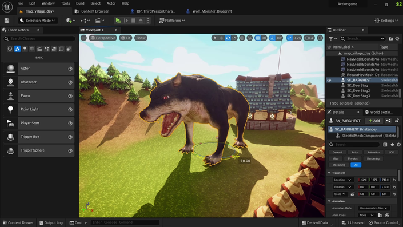Screen dimensions: 403x227
Task: Toggle rotation angle snapping
Action: [x=272, y=38]
